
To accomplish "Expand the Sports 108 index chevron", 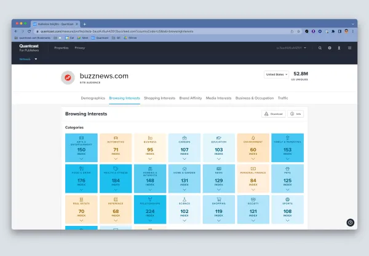I will point(287,220).
